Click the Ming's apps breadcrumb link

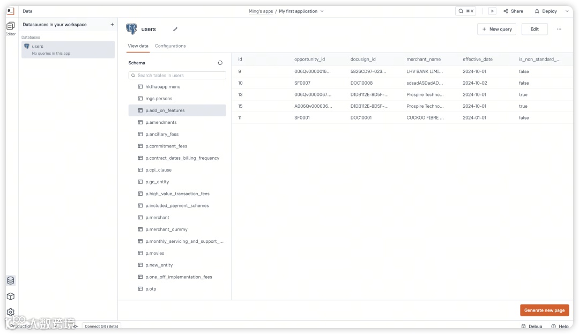pos(261,11)
